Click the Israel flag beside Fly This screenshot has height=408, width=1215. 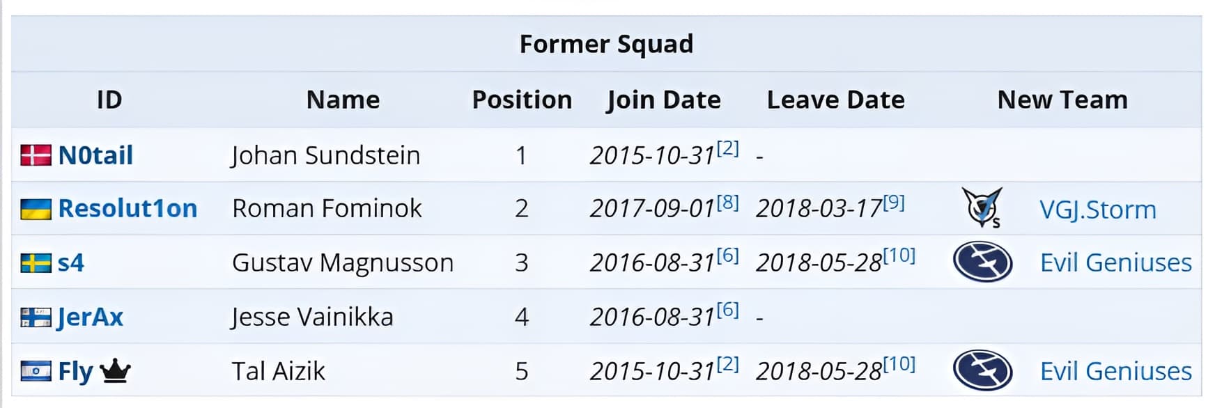pos(36,371)
